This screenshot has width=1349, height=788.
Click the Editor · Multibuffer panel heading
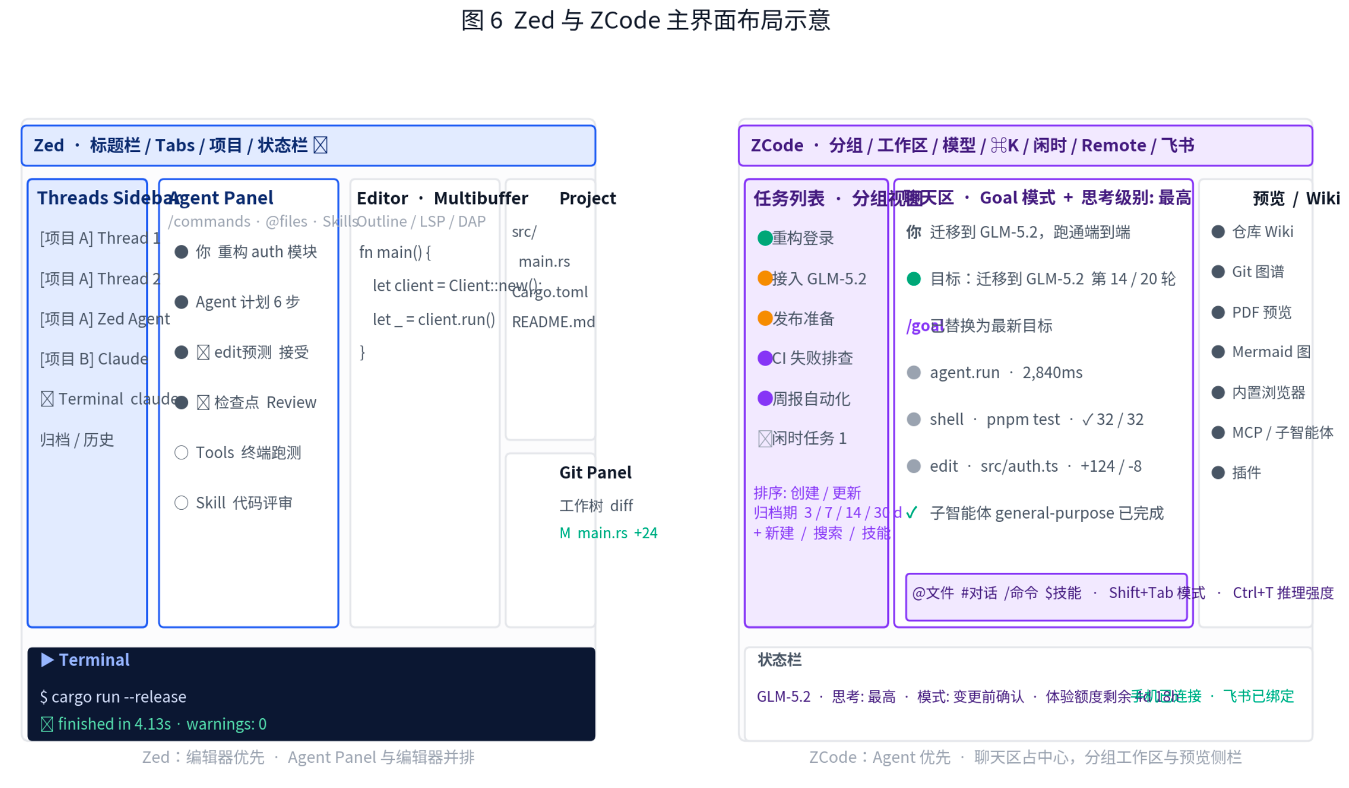coord(442,198)
